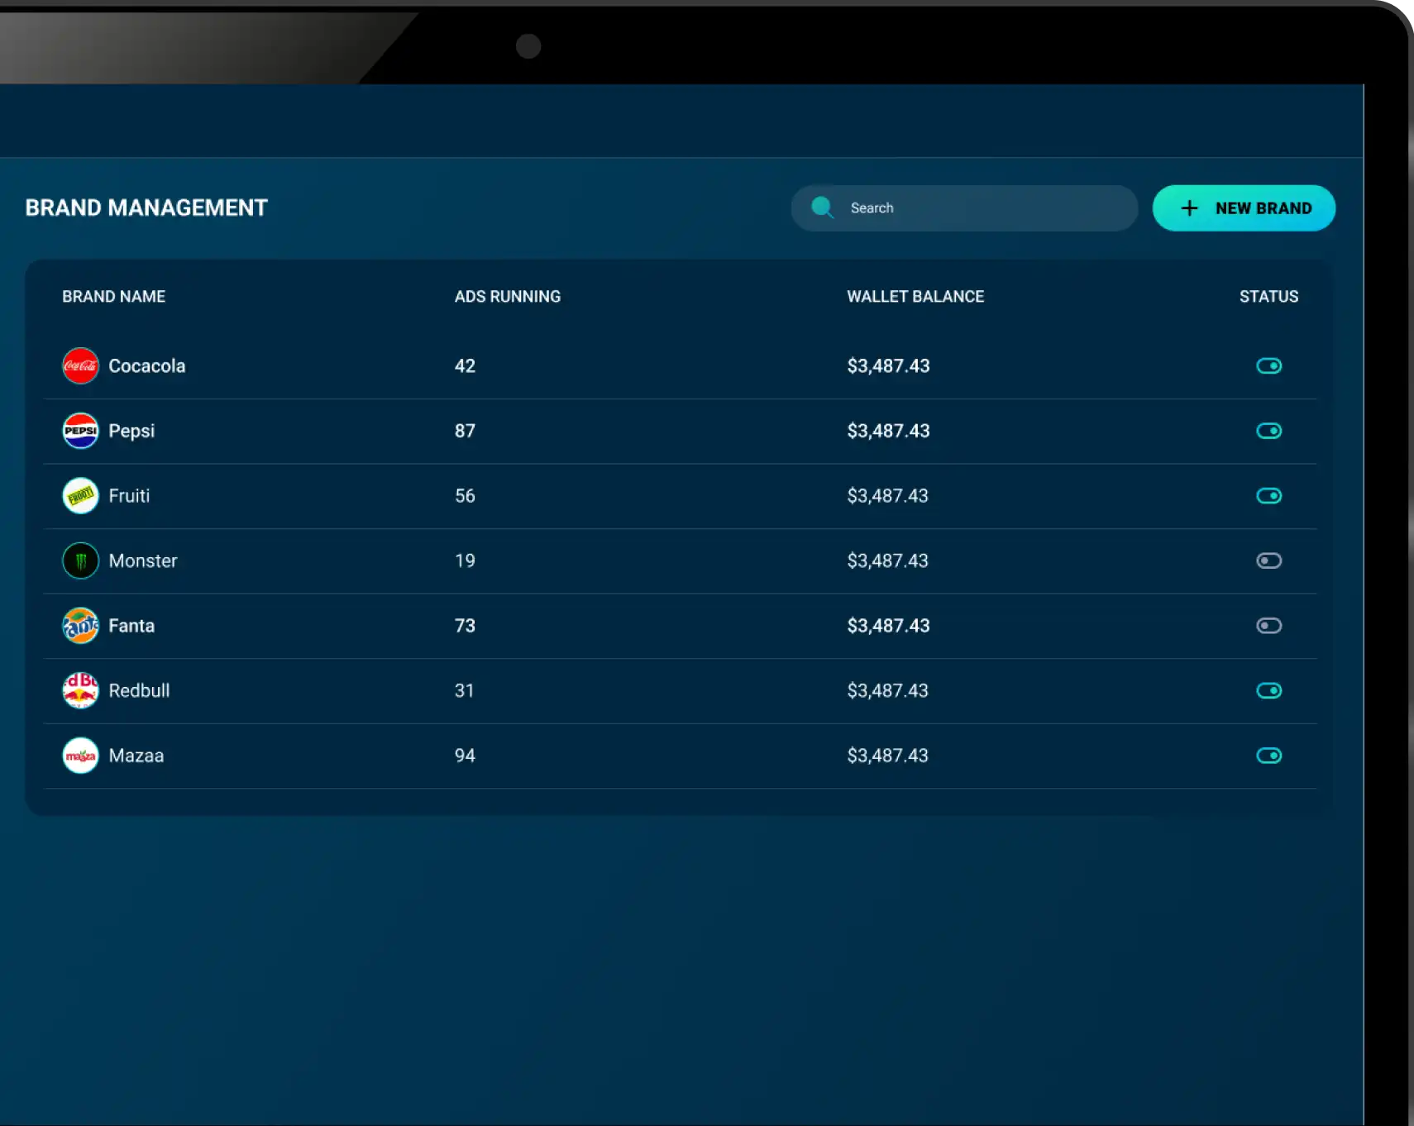Click the BRAND MANAGEMENT page title
1414x1126 pixels.
146,208
